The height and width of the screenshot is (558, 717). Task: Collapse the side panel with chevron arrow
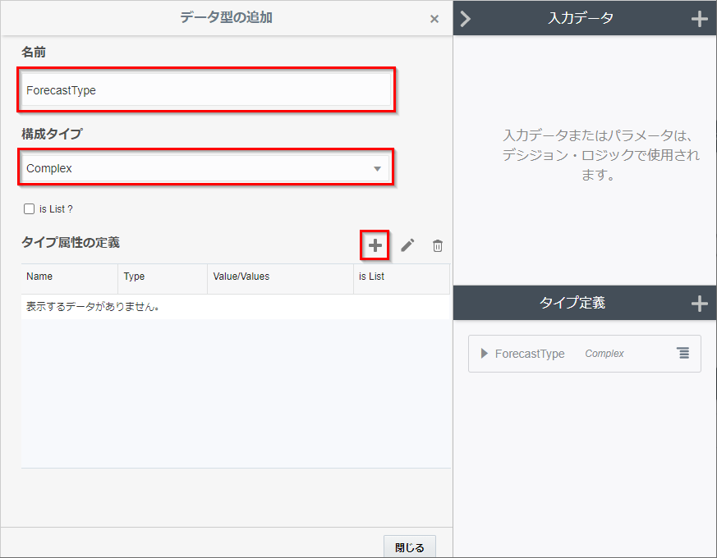(466, 19)
